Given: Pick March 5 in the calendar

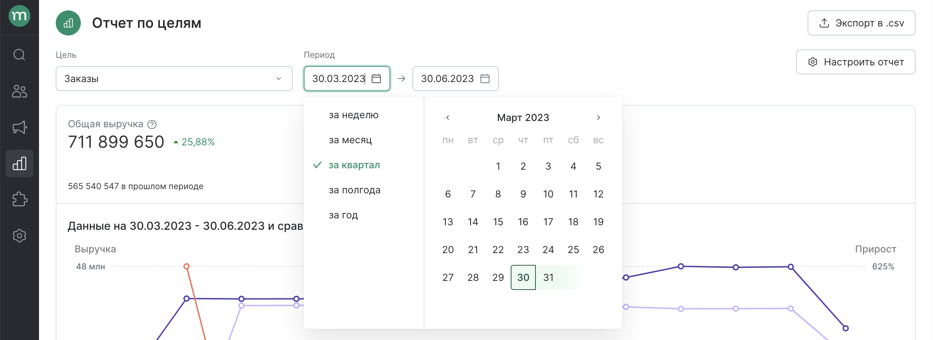Looking at the screenshot, I should click(598, 166).
